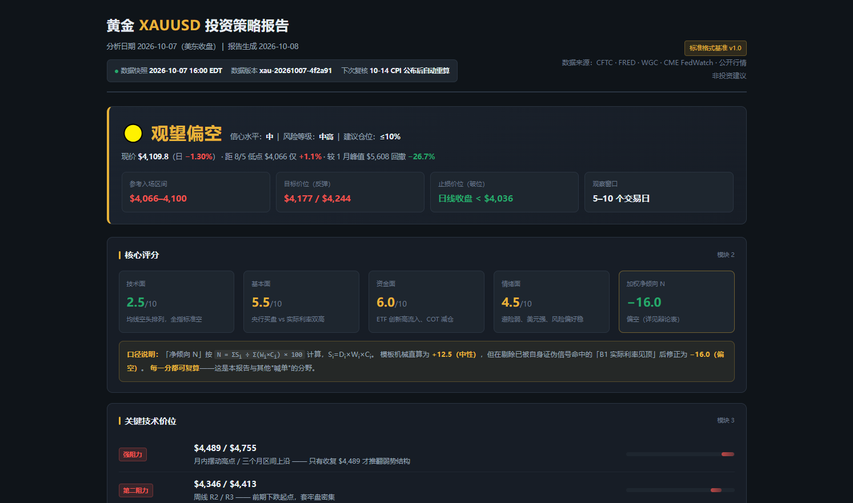Click the 周线 R2 / R3 description line

(265, 497)
